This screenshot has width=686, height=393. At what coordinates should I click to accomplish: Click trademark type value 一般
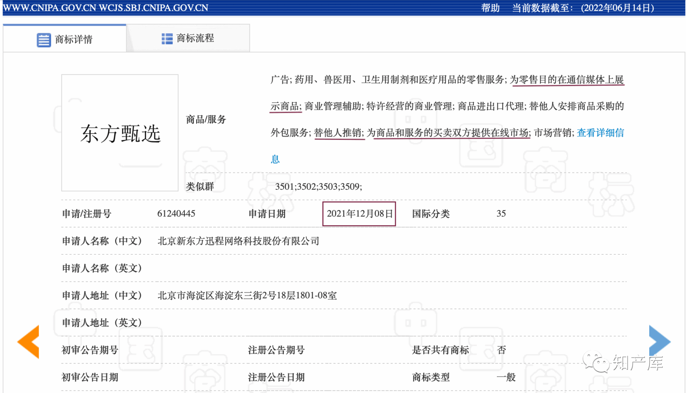click(x=506, y=377)
